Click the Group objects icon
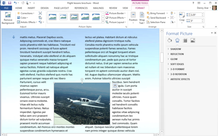 click(173, 18)
